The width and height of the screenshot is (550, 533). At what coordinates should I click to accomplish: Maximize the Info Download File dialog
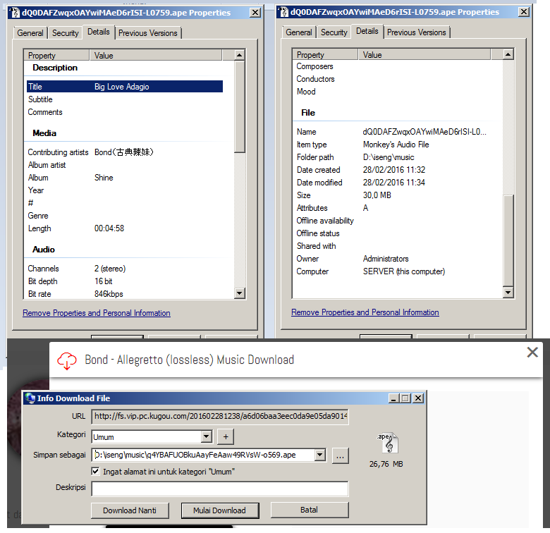pyautogui.click(x=405, y=398)
